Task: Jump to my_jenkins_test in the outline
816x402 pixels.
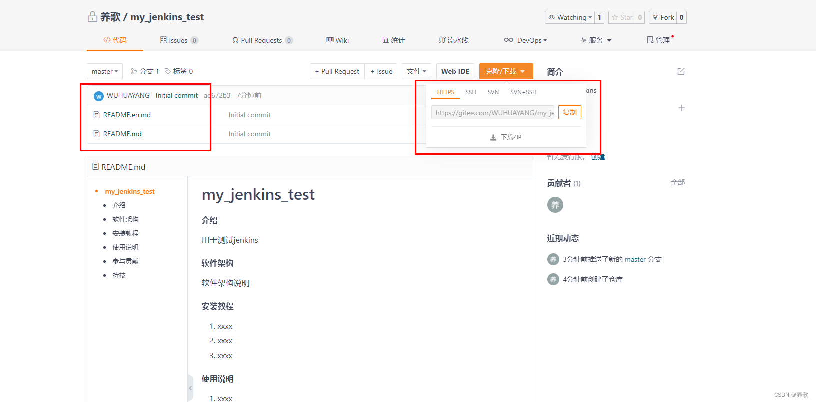Action: 130,191
